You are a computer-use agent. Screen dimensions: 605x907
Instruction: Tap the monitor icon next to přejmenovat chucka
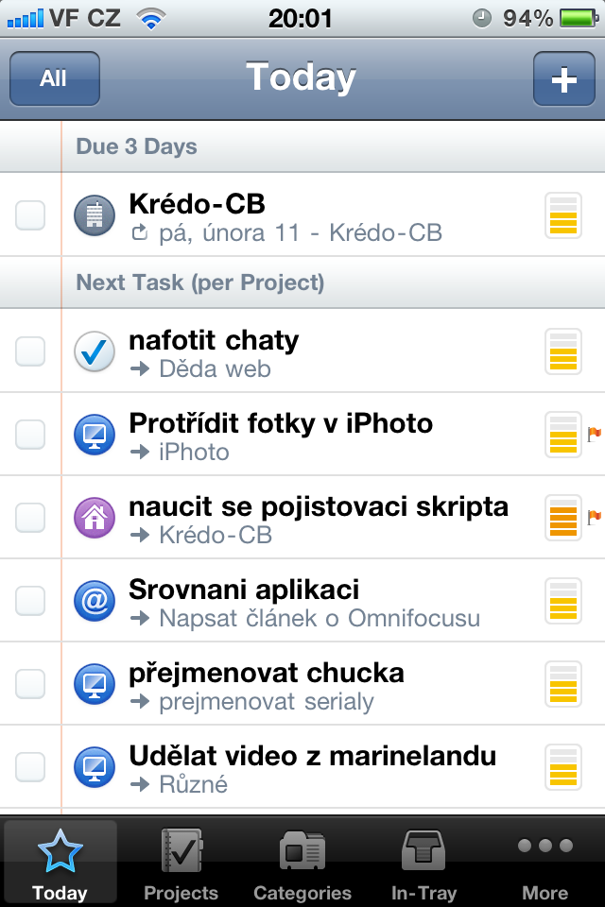[94, 684]
